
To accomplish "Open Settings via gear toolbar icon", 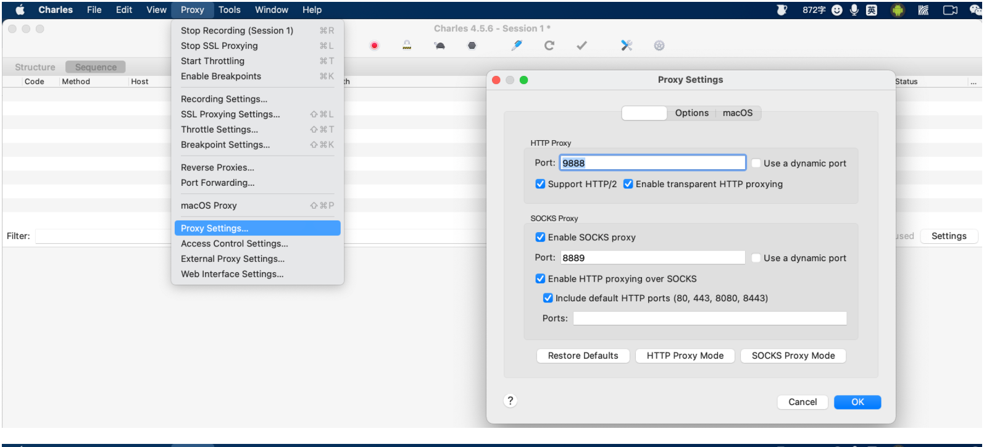I will pos(659,45).
